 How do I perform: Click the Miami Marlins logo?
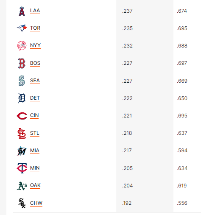pos(22,151)
